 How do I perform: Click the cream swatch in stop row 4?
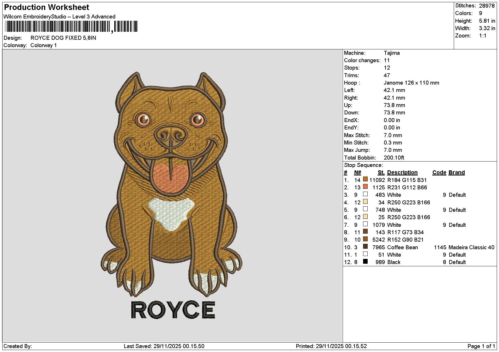365,202
